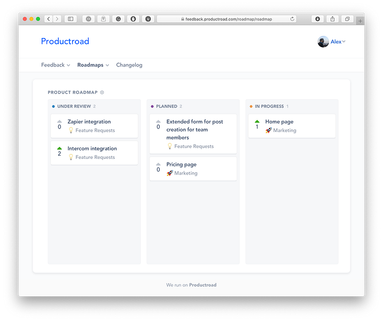The height and width of the screenshot is (321, 383).
Task: Click the Safari back arrow button
Action: (49, 19)
